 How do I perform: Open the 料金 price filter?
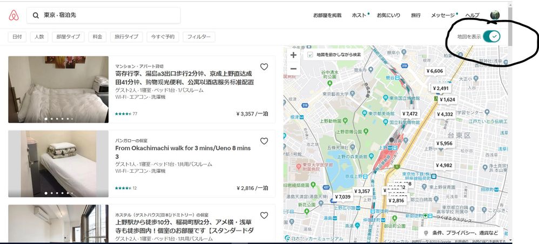[97, 37]
